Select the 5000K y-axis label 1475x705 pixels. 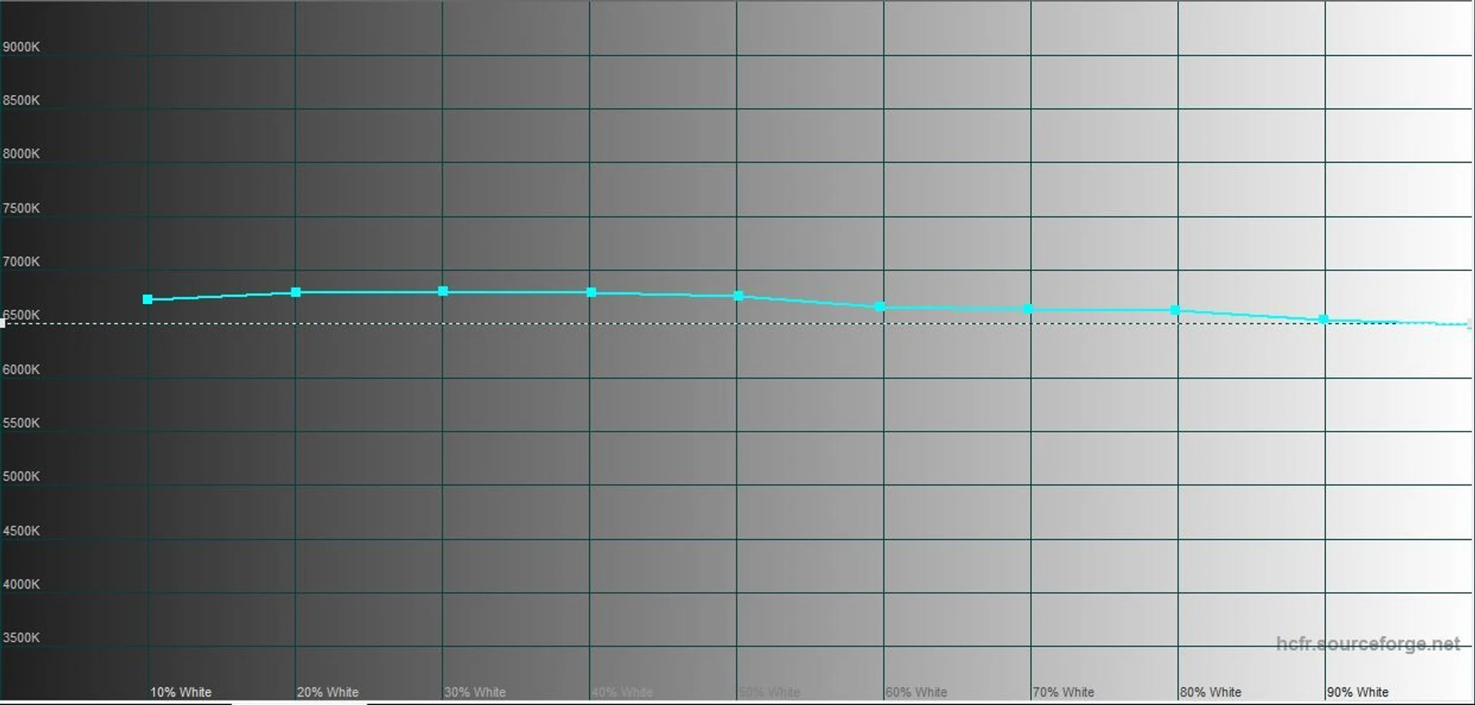(x=22, y=476)
